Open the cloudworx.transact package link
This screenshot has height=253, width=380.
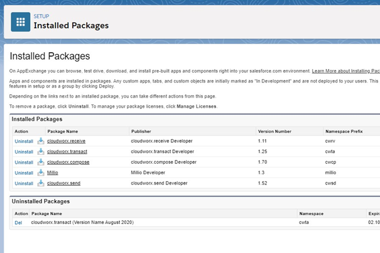(67, 152)
